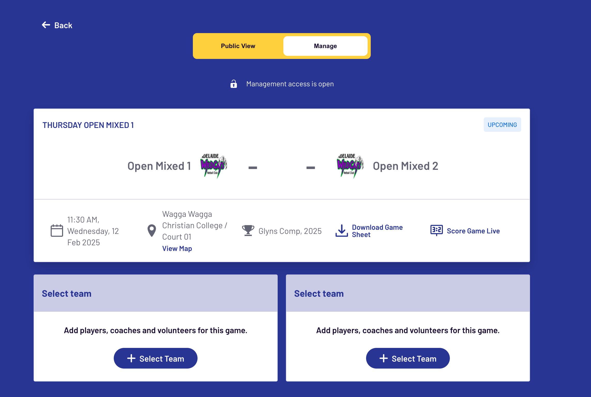591x397 pixels.
Task: Start Score Game Live
Action: tap(473, 231)
